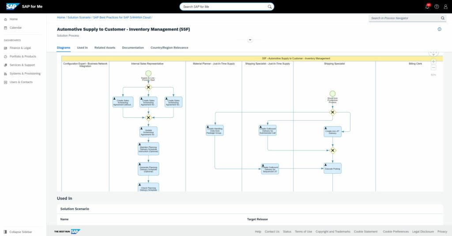
Task: Click Systems & Provisioning sidebar icon
Action: pyautogui.click(x=5, y=74)
